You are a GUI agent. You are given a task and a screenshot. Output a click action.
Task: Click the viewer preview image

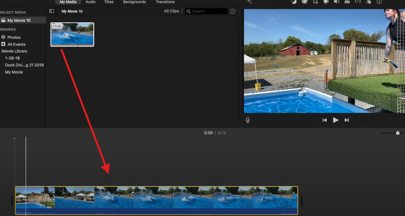click(324, 61)
